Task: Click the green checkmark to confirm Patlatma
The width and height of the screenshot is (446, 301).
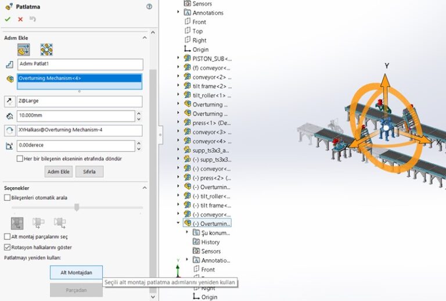Action: [8, 19]
